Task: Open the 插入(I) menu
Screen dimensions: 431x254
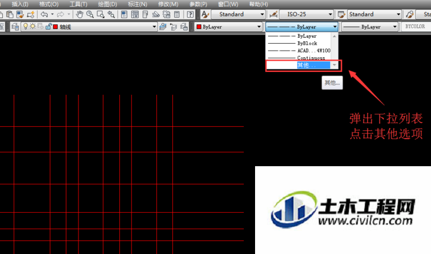Action: point(20,4)
